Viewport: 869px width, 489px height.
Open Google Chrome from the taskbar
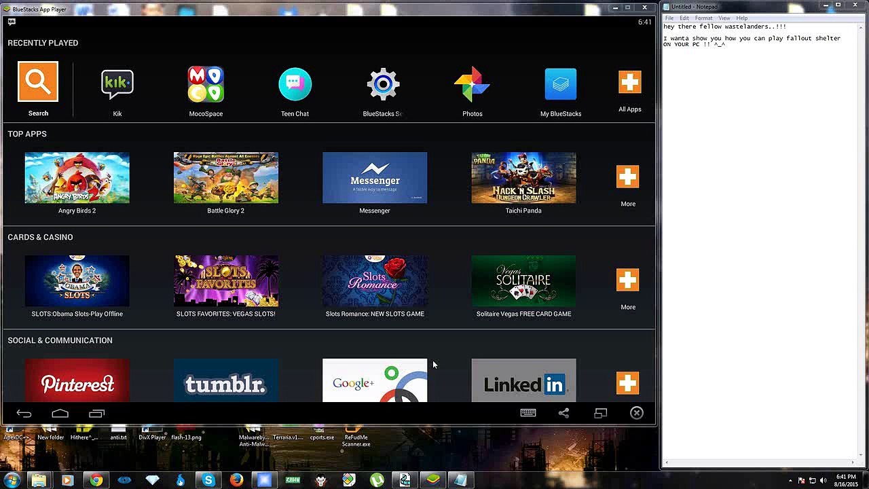[x=96, y=480]
